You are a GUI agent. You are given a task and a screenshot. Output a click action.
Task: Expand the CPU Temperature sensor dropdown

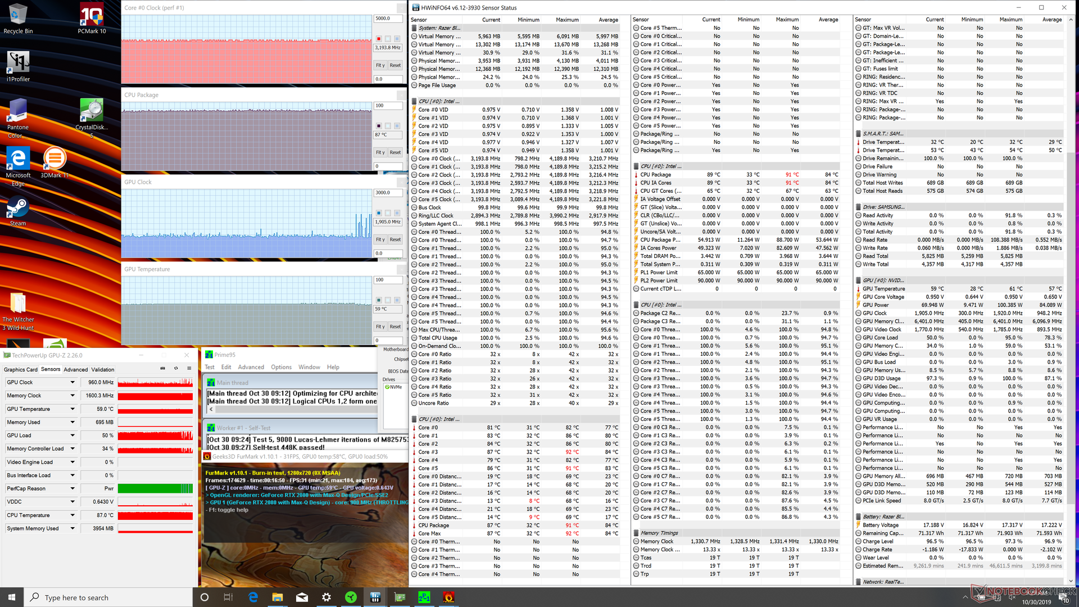coord(72,515)
